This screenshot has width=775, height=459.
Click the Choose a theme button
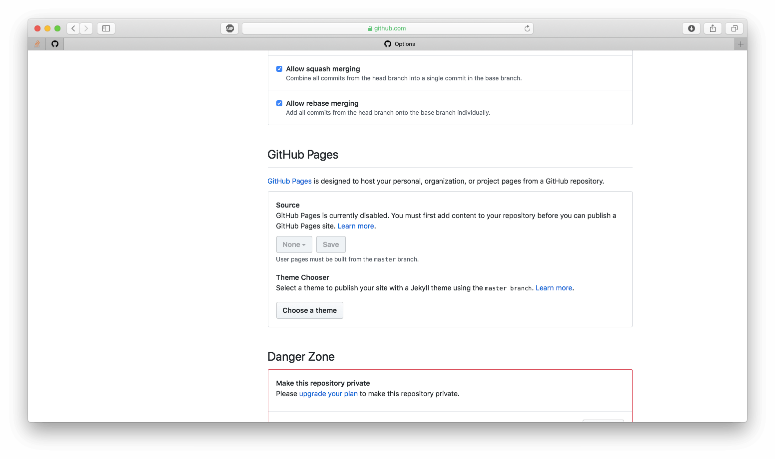click(x=309, y=310)
